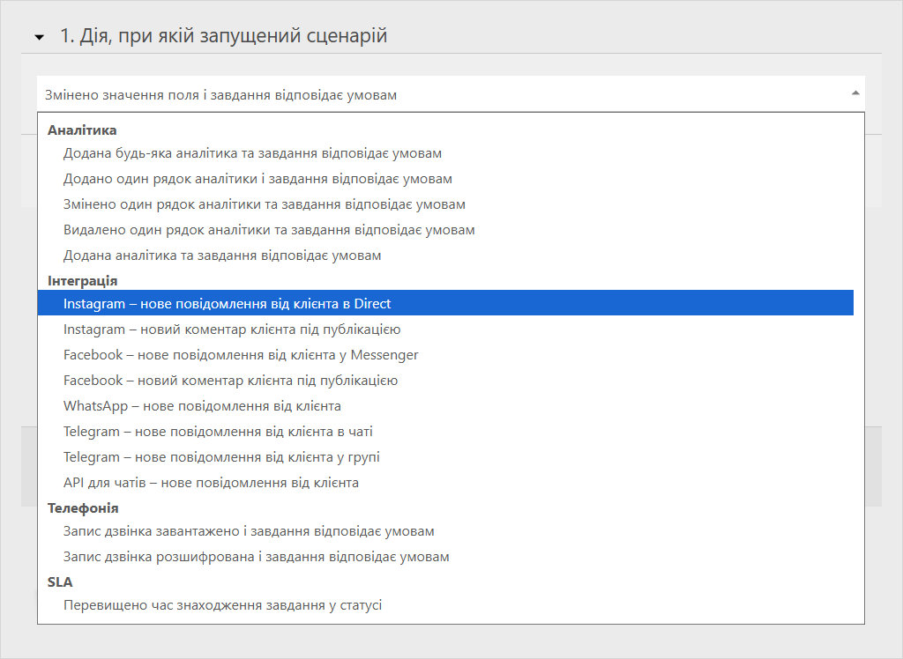Screen dimensions: 903x659
Task: Choose 'Додана аналітика та завдання' option
Action: 222,255
